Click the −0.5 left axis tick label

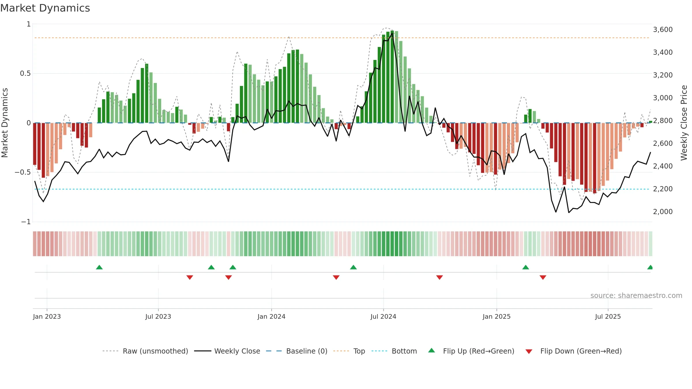(23, 172)
